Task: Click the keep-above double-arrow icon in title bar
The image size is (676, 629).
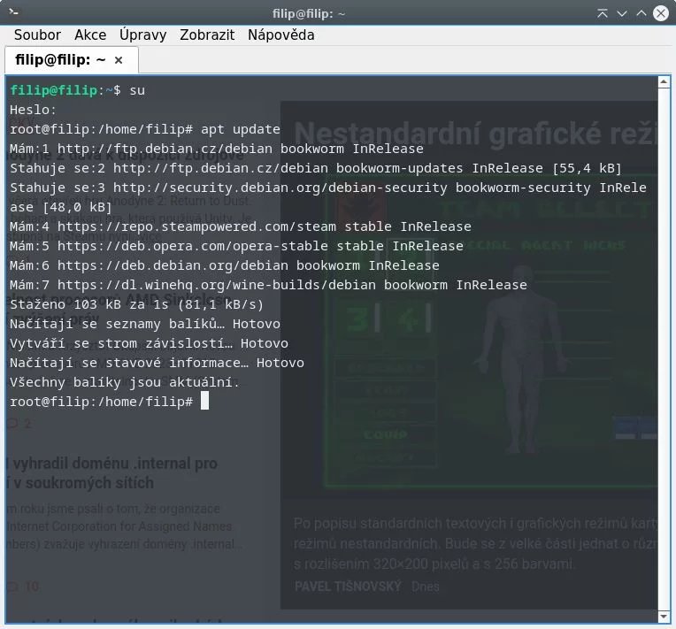Action: (603, 13)
